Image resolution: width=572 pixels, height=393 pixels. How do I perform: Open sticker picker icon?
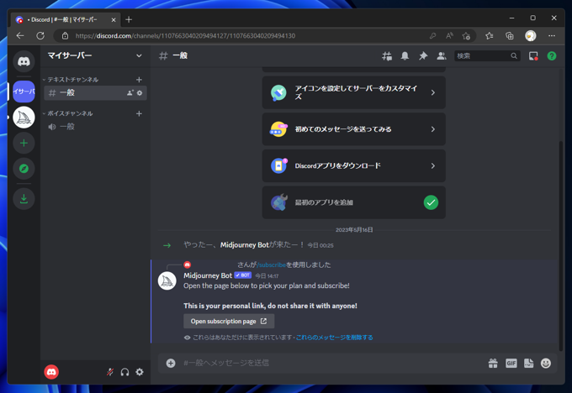tap(528, 363)
